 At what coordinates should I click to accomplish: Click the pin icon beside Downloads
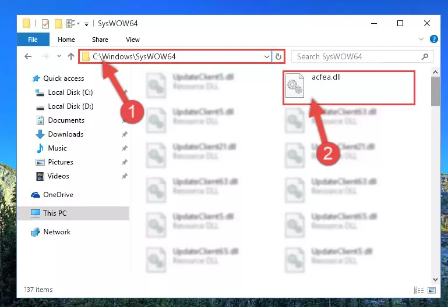click(x=124, y=134)
